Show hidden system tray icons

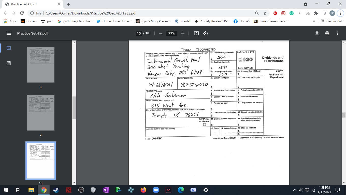click(295, 190)
